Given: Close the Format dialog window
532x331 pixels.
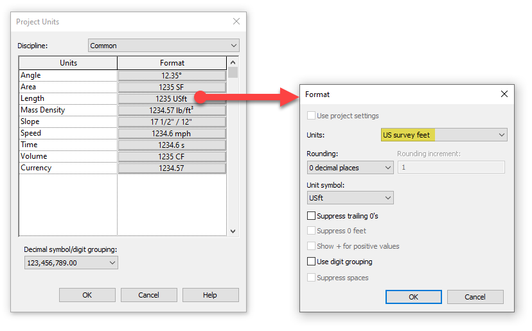Looking at the screenshot, I should point(504,94).
